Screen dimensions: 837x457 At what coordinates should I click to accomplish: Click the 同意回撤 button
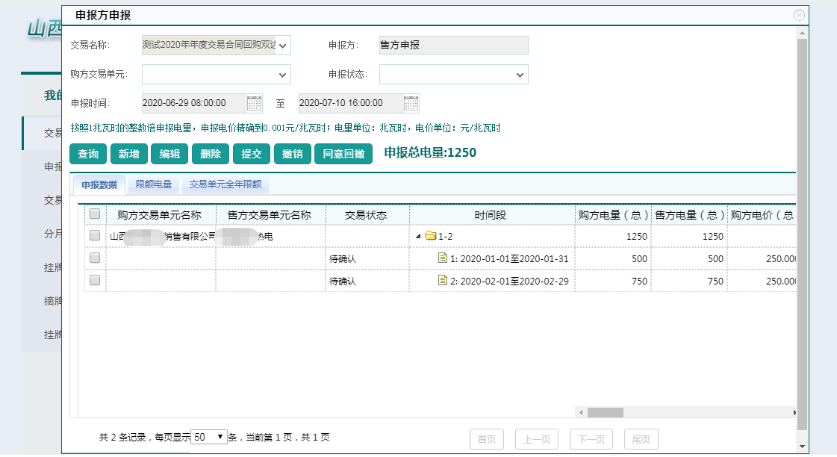tap(343, 154)
